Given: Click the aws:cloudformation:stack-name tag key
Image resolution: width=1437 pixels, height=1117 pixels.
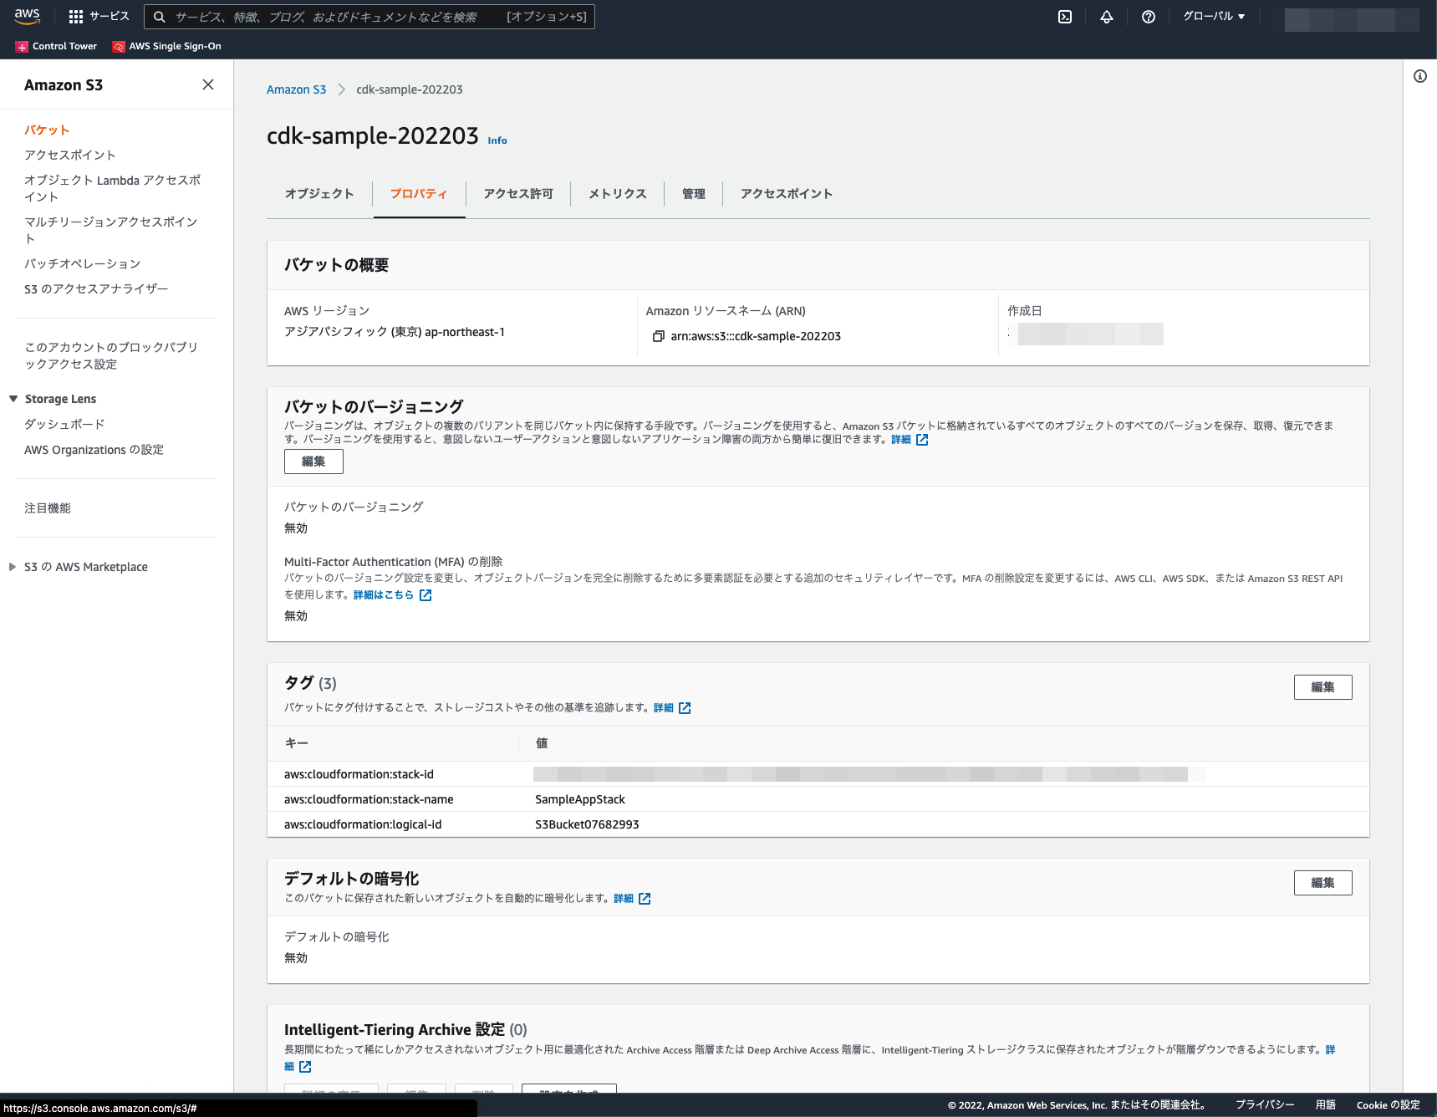Looking at the screenshot, I should (369, 799).
